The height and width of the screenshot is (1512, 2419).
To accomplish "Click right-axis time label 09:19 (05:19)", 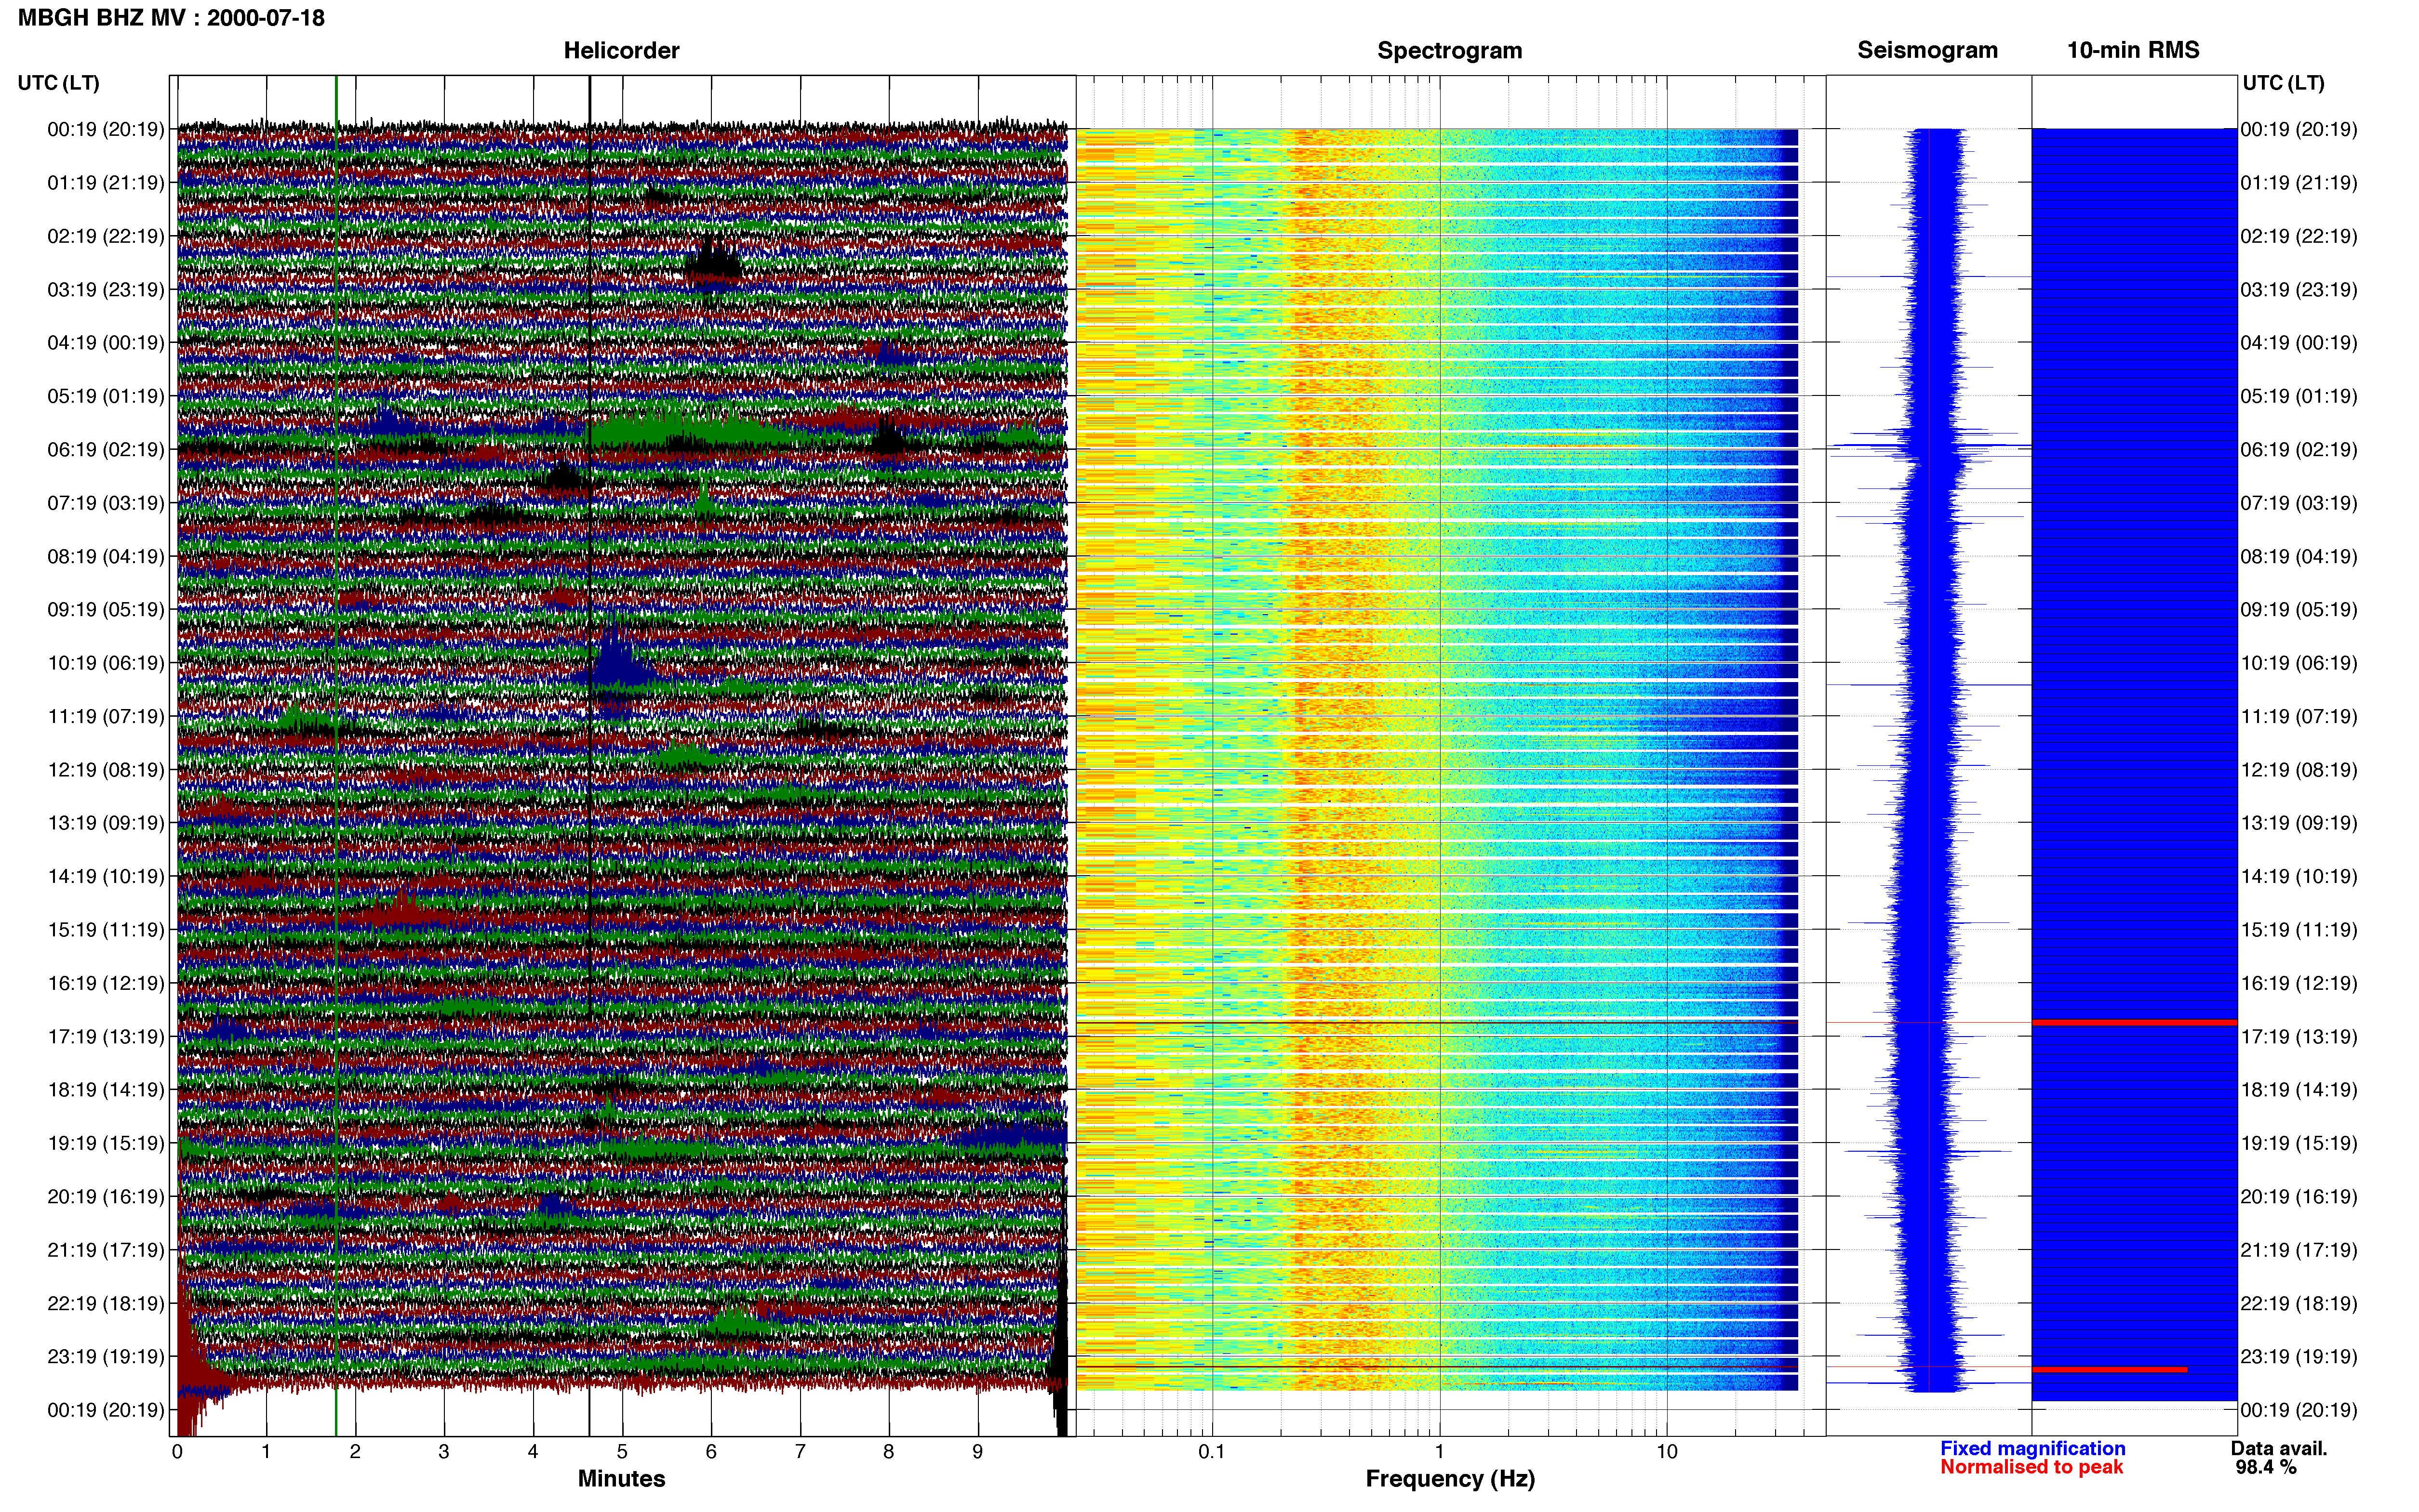I will [x=2299, y=610].
